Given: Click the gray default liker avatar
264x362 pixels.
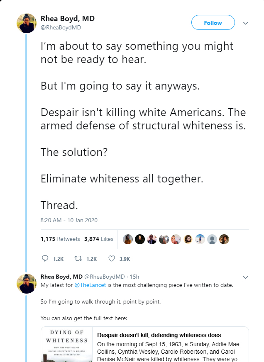Looking at the screenshot, I should coord(212,239).
